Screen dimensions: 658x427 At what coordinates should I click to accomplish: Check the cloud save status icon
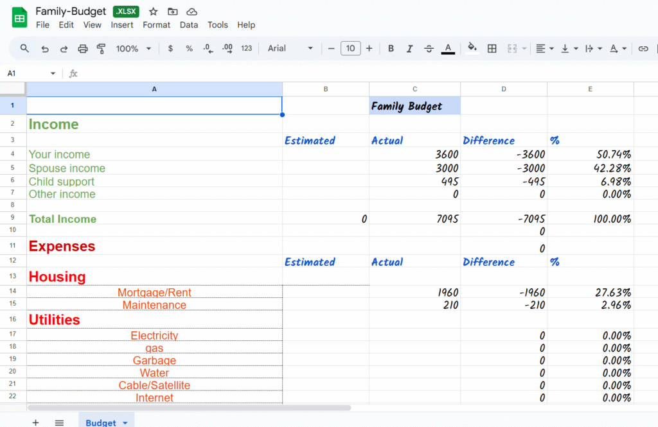(191, 12)
